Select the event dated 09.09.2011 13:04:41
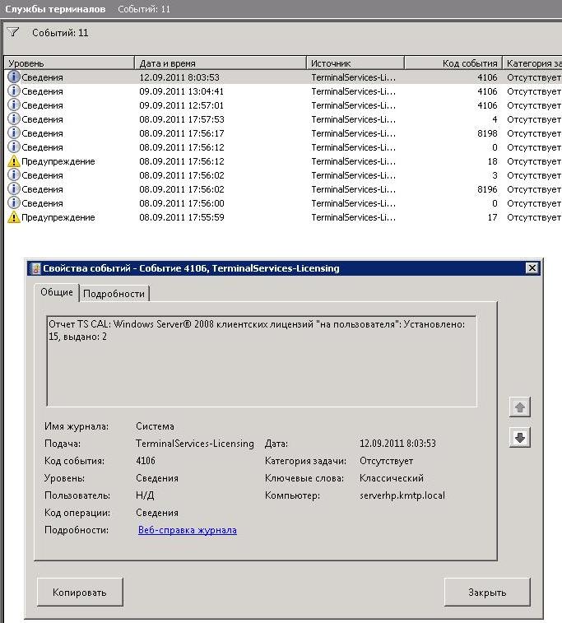 pos(181,91)
